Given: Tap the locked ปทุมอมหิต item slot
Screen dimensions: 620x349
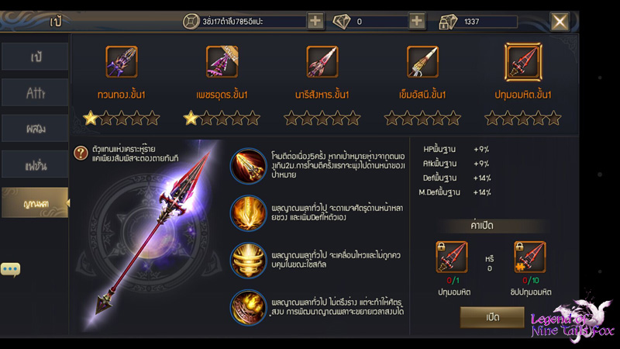Looking at the screenshot, I should pyautogui.click(x=452, y=257).
